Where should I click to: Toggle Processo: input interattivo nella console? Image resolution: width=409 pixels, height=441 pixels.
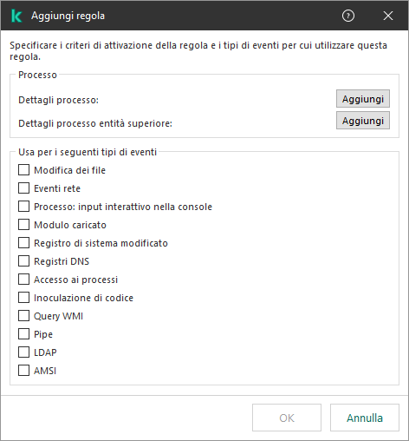(x=23, y=207)
